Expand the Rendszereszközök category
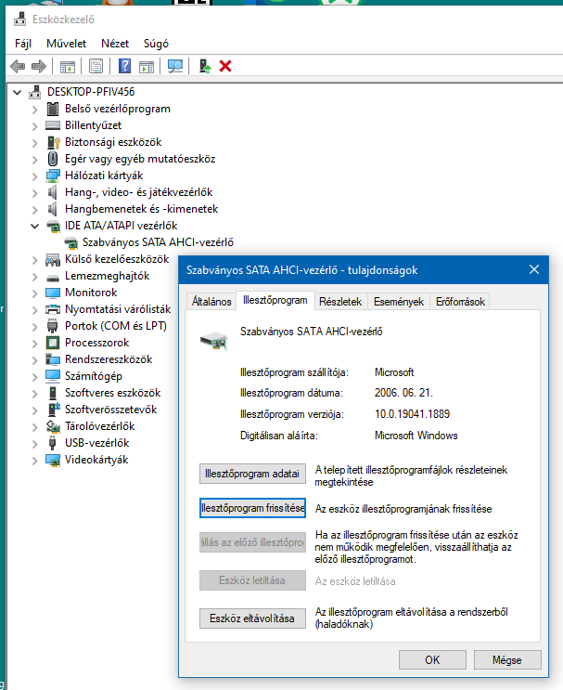563x690 pixels. click(x=34, y=360)
